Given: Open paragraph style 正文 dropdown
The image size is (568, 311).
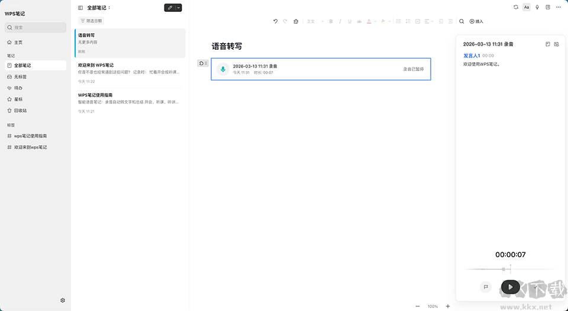Looking at the screenshot, I should tap(315, 21).
